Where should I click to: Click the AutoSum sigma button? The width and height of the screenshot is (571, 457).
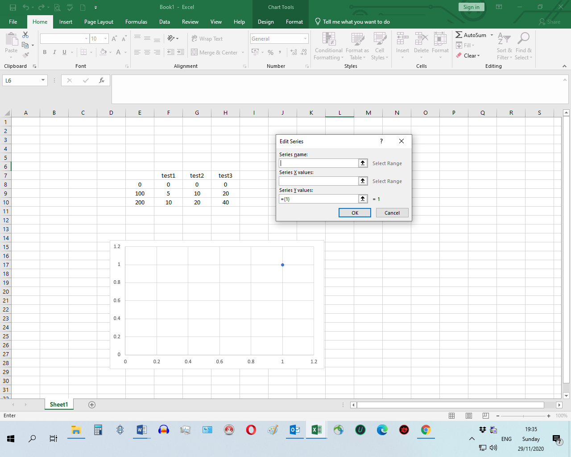[471, 35]
